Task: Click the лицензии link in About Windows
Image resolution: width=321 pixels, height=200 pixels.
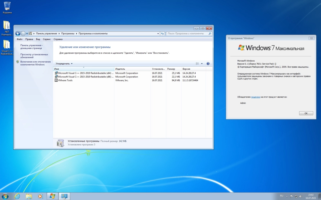Action: [x=256, y=97]
